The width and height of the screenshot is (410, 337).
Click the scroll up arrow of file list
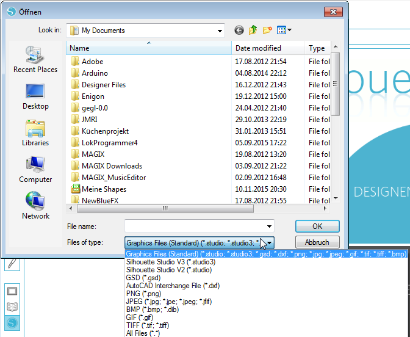click(336, 46)
